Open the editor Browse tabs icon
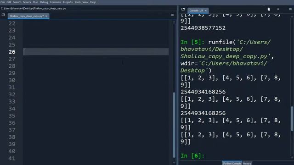 (x=3, y=15)
